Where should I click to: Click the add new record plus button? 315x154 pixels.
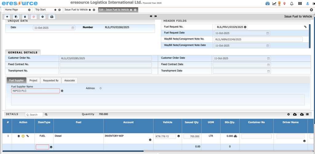pyautogui.click(x=7, y=17)
